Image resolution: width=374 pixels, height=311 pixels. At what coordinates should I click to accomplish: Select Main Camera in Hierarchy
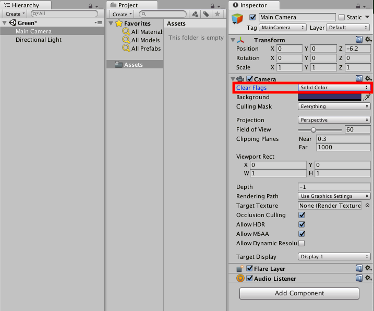(x=52, y=31)
